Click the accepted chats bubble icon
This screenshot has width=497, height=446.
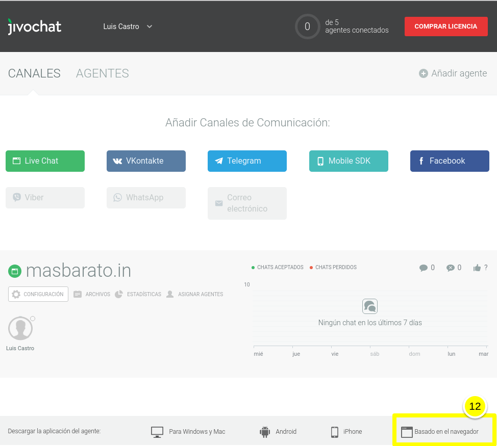click(423, 268)
